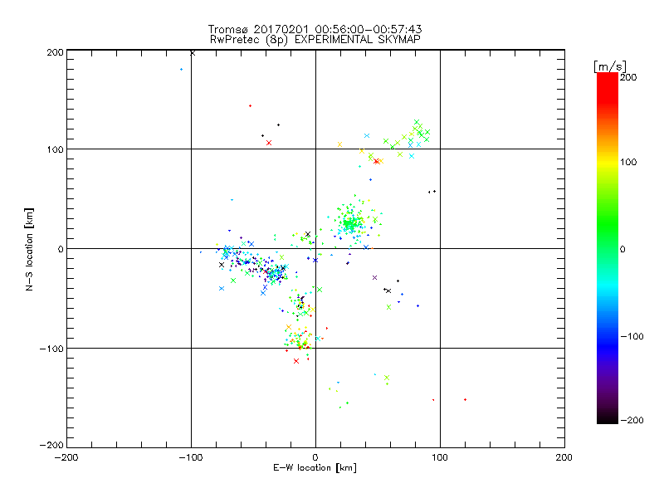This screenshot has height=498, width=664.
Task: Click the '-100' tick label on the color bar
Action: pyautogui.click(x=632, y=337)
